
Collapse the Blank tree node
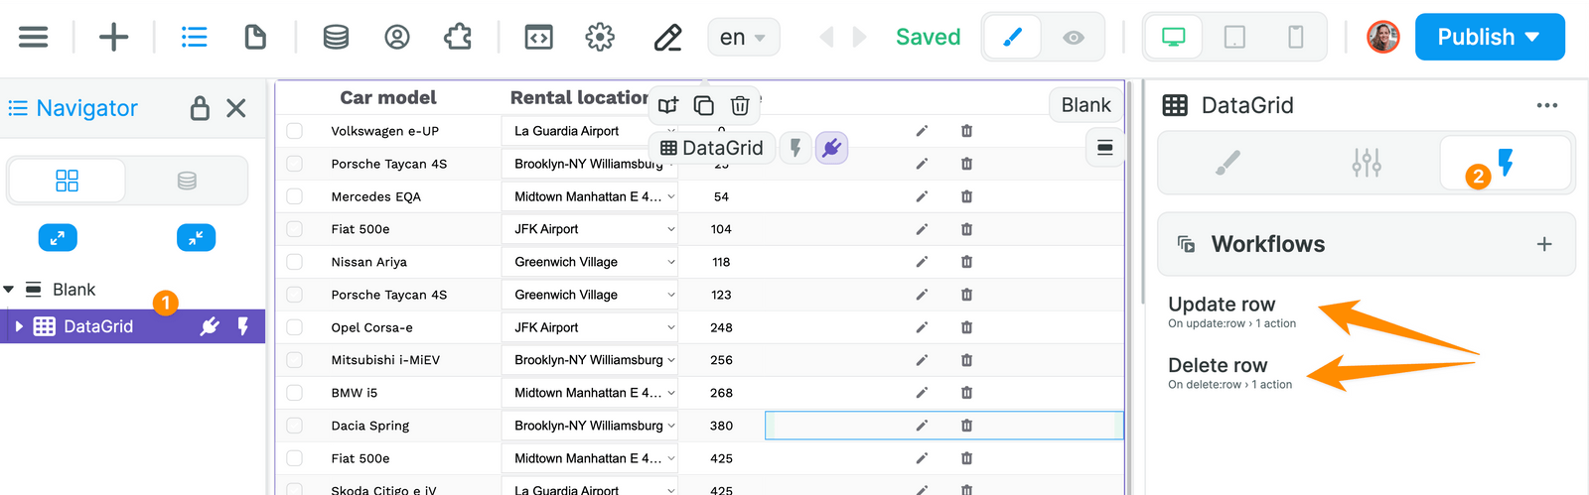pos(9,290)
